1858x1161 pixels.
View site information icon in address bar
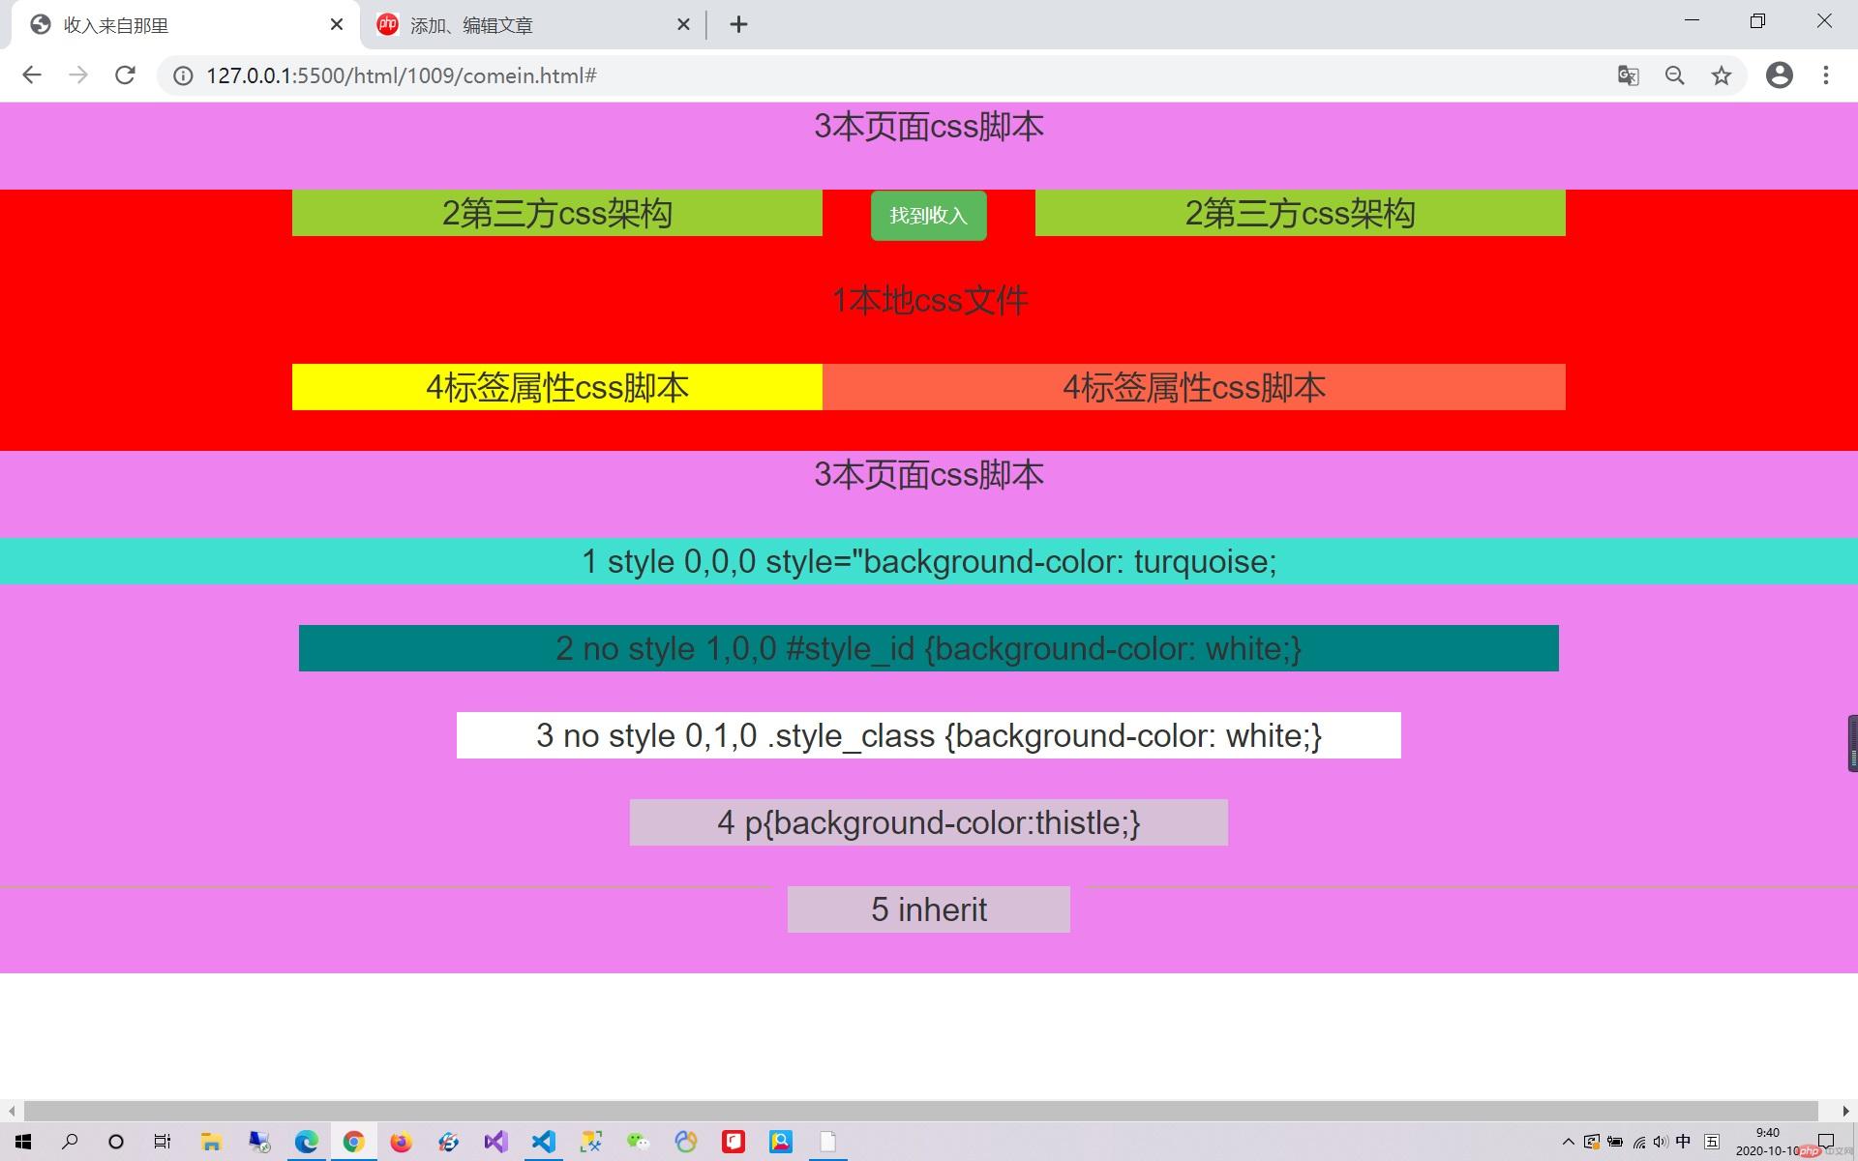(183, 75)
